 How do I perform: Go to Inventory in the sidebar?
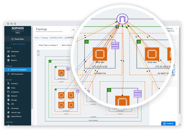tap(14, 83)
